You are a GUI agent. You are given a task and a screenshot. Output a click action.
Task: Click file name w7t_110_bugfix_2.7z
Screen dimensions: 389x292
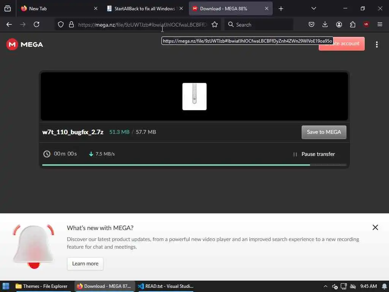[x=73, y=132]
